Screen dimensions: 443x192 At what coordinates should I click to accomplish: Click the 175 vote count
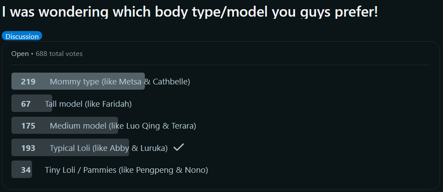tap(28, 126)
